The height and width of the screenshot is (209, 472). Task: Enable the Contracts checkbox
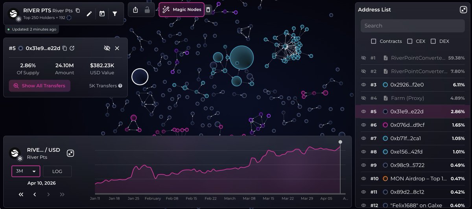click(374, 41)
